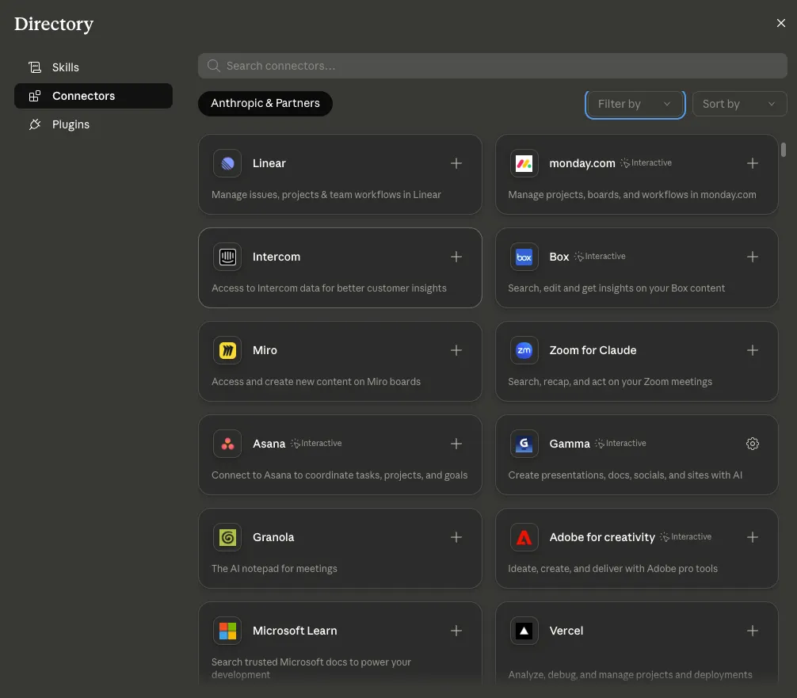This screenshot has height=698, width=797.
Task: Click the Intercom logo icon
Action: (x=227, y=257)
